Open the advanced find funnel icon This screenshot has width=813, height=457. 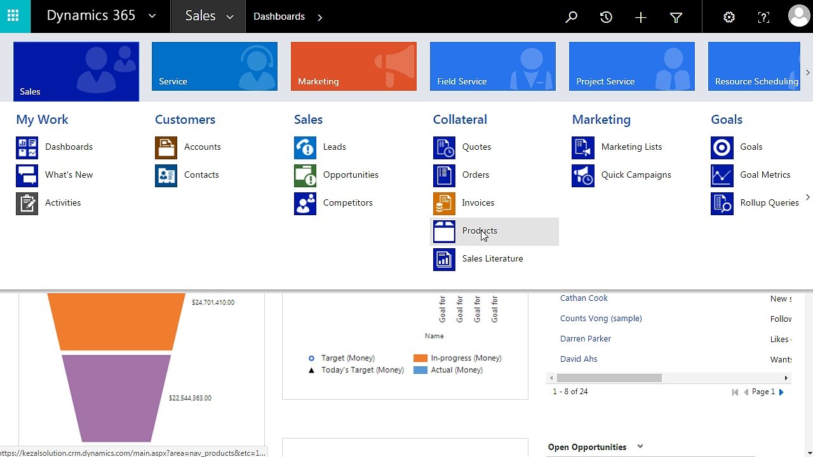pos(676,17)
